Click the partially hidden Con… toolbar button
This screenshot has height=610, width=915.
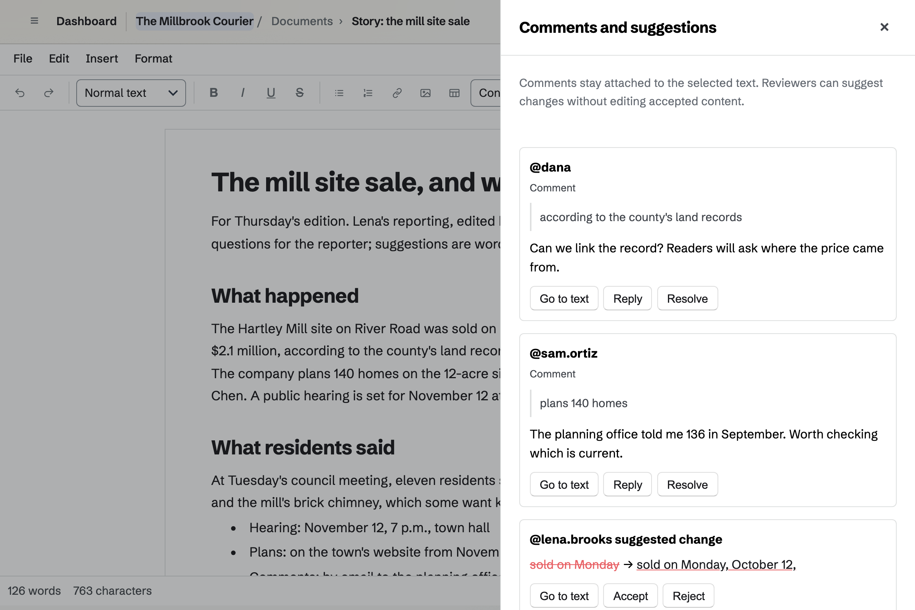tap(485, 93)
